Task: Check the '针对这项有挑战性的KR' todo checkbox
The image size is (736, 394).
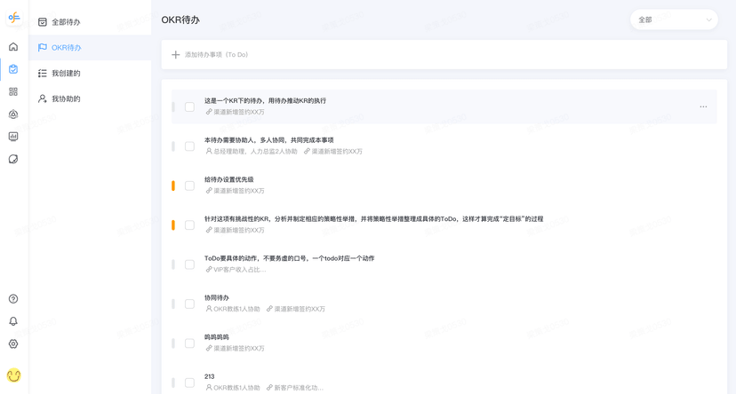Action: click(189, 225)
